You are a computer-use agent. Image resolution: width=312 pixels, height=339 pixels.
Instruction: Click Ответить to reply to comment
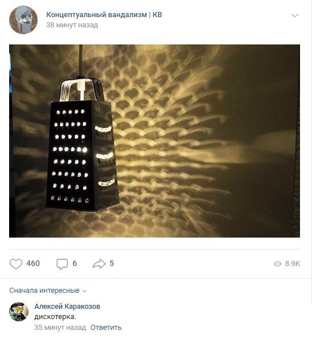point(106,328)
